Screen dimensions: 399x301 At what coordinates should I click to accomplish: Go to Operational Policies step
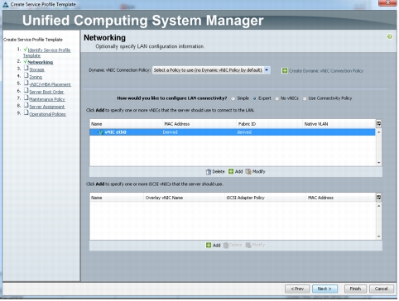(x=47, y=114)
